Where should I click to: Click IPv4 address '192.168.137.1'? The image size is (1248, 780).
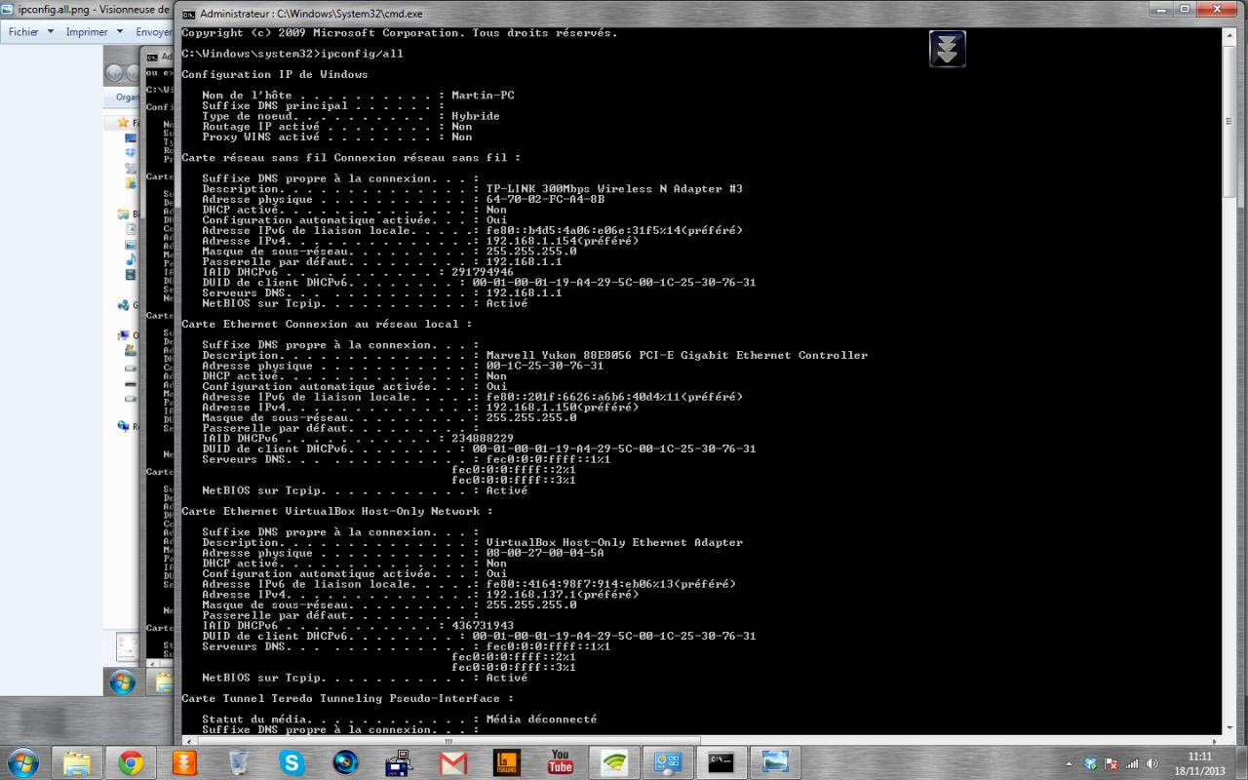pyautogui.click(x=534, y=595)
